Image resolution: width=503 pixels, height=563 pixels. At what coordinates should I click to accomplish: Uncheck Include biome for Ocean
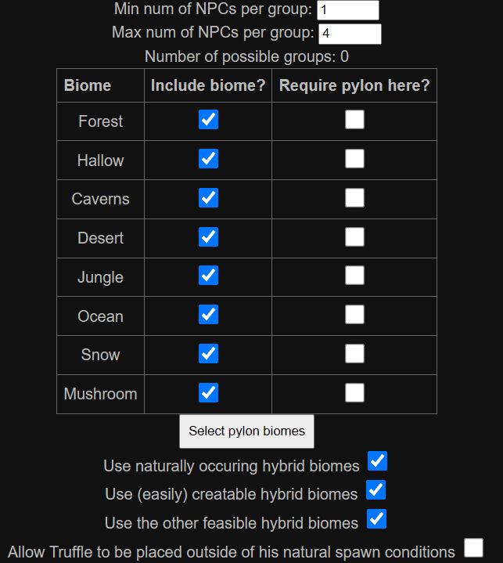point(208,315)
